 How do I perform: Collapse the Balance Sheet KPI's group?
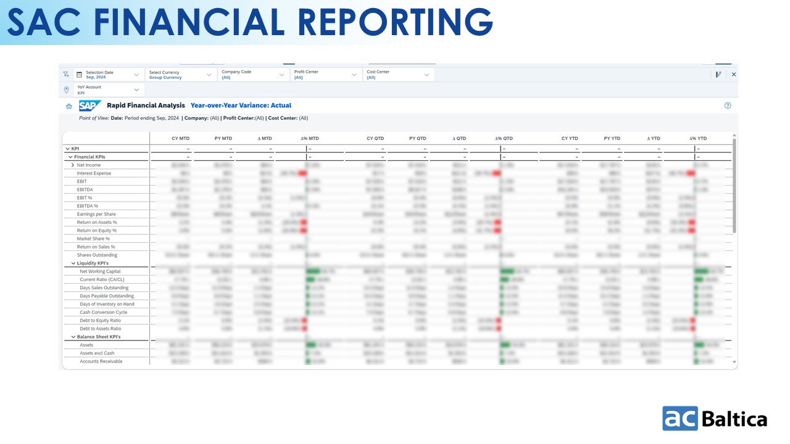click(73, 337)
